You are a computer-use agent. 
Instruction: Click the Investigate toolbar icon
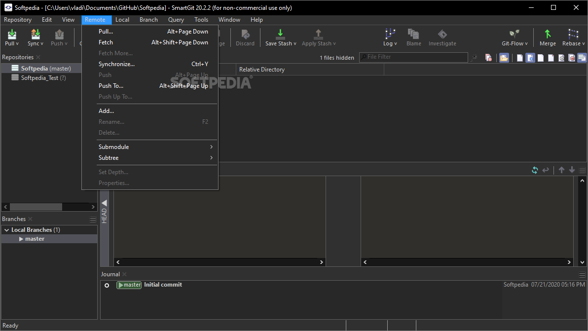[442, 34]
